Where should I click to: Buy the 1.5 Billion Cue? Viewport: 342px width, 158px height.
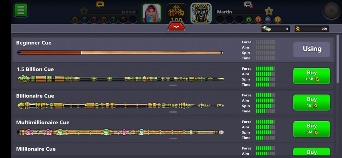311,76
